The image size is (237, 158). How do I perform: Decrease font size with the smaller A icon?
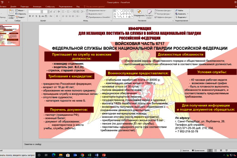click(55, 11)
